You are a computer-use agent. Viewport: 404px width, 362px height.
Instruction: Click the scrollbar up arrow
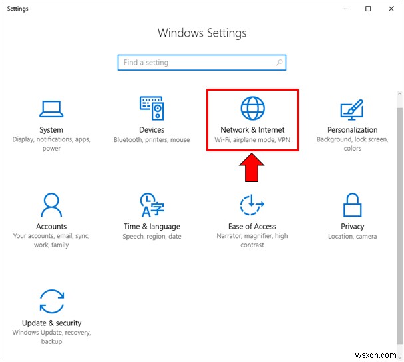tap(399, 94)
